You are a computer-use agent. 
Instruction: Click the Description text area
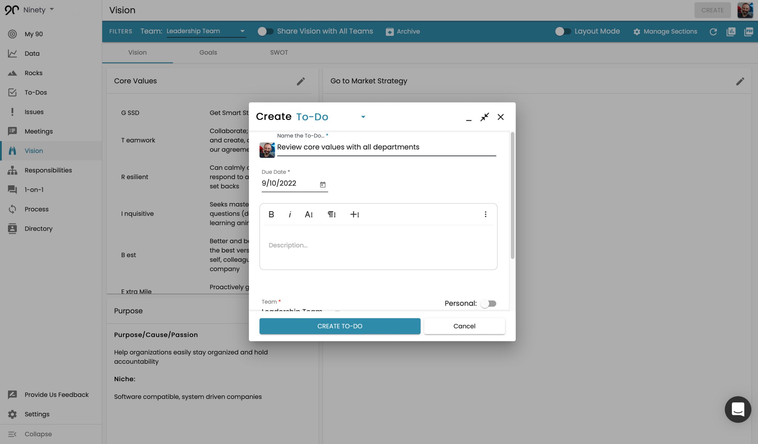click(x=378, y=245)
